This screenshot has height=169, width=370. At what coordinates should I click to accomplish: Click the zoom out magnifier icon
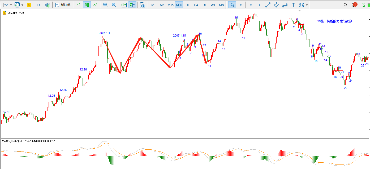[114, 5]
